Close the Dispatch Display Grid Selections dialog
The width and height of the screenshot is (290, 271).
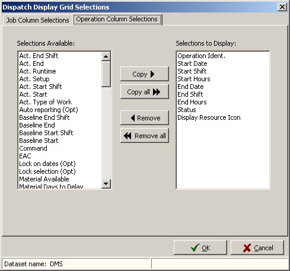pos(282,7)
